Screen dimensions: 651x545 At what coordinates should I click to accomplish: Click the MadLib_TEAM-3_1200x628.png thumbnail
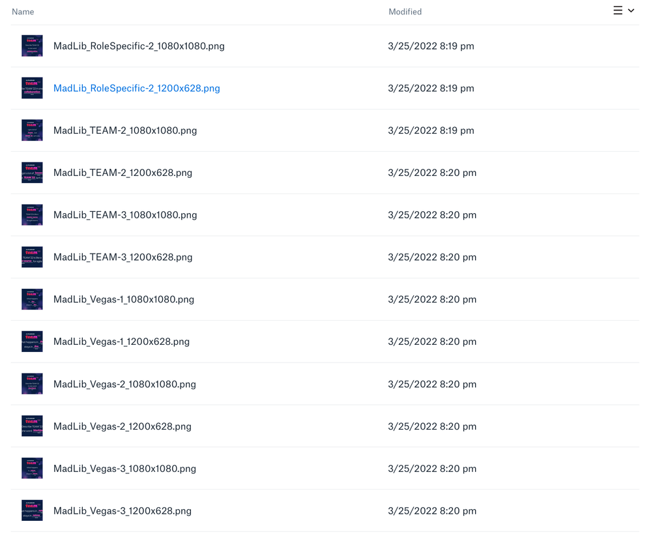click(x=31, y=257)
